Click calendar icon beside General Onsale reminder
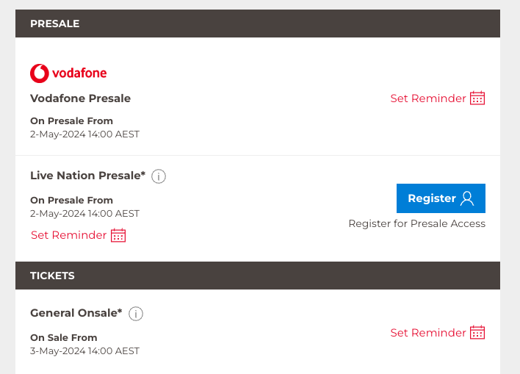Viewport: 520px width, 374px height. [477, 333]
